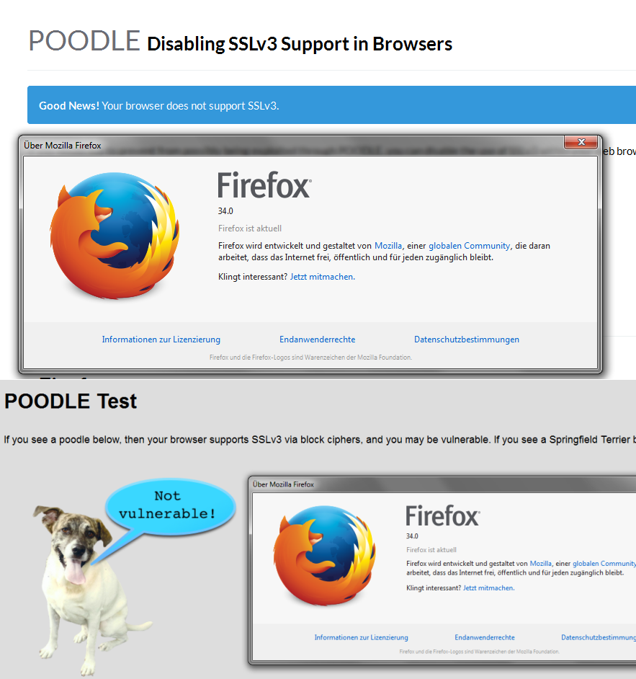Open the Mozilla link in upper dialog
636x679 pixels.
pos(388,246)
